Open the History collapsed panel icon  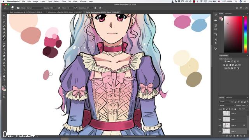tap(216, 15)
